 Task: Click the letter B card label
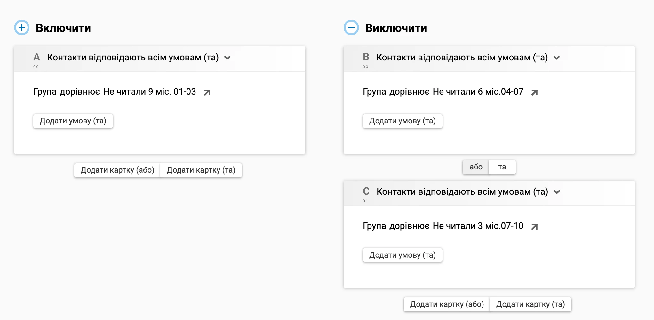366,57
